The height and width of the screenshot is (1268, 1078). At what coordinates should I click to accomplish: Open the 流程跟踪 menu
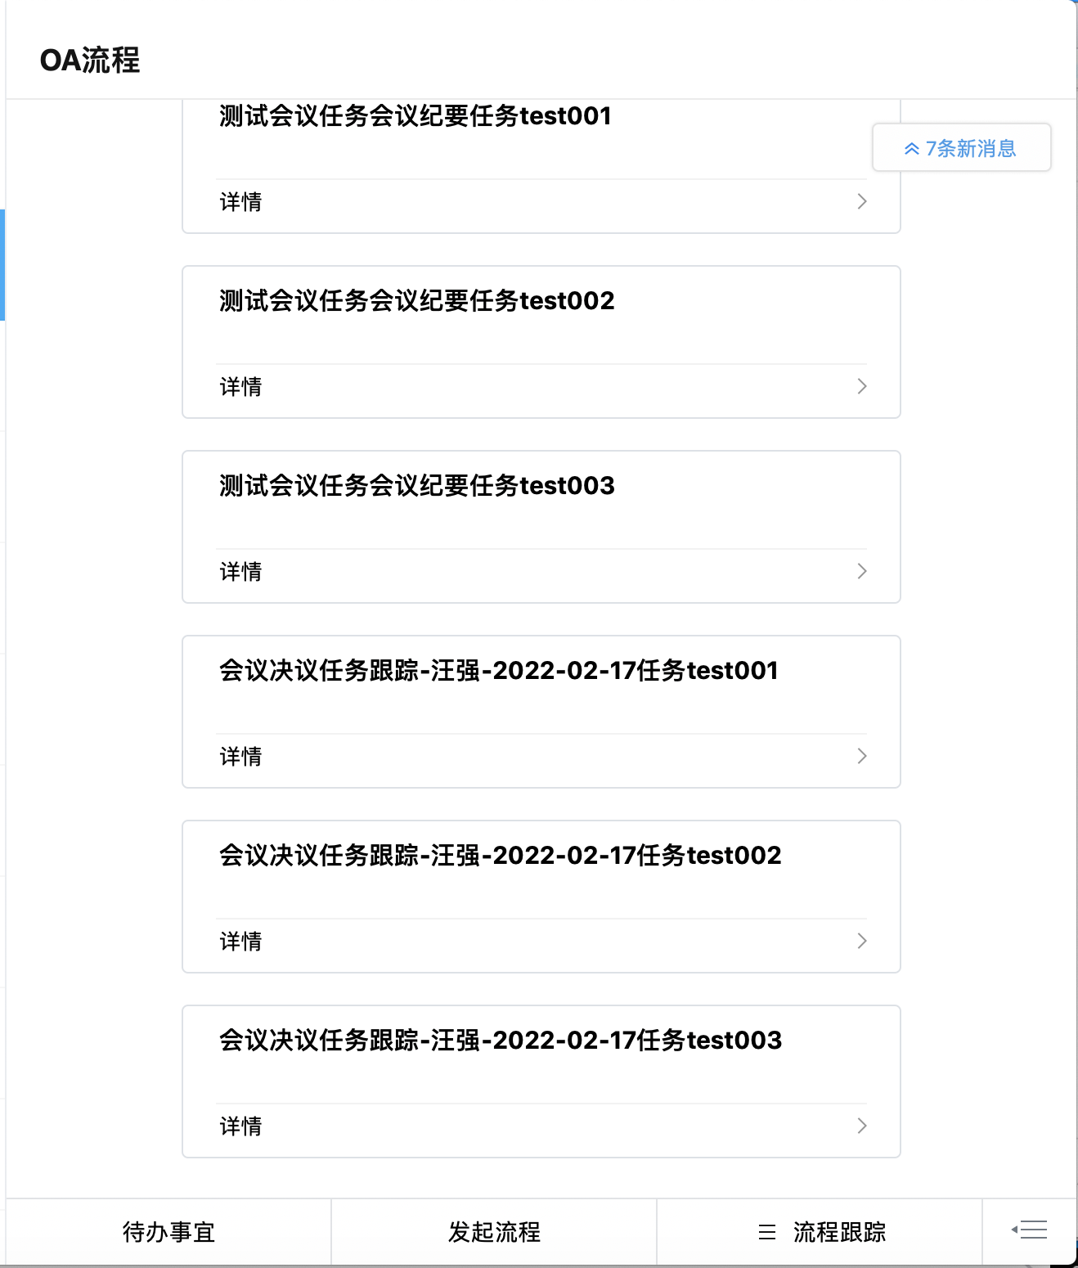point(838,1232)
